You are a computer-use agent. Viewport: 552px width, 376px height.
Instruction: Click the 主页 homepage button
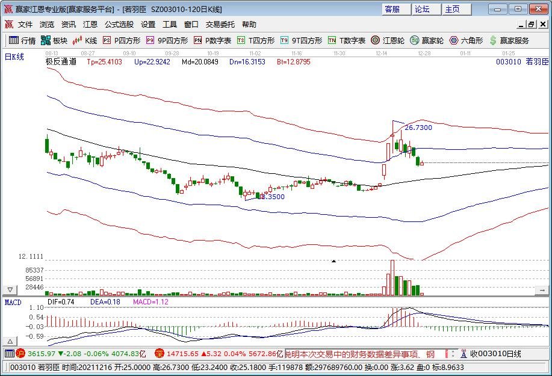[456, 9]
